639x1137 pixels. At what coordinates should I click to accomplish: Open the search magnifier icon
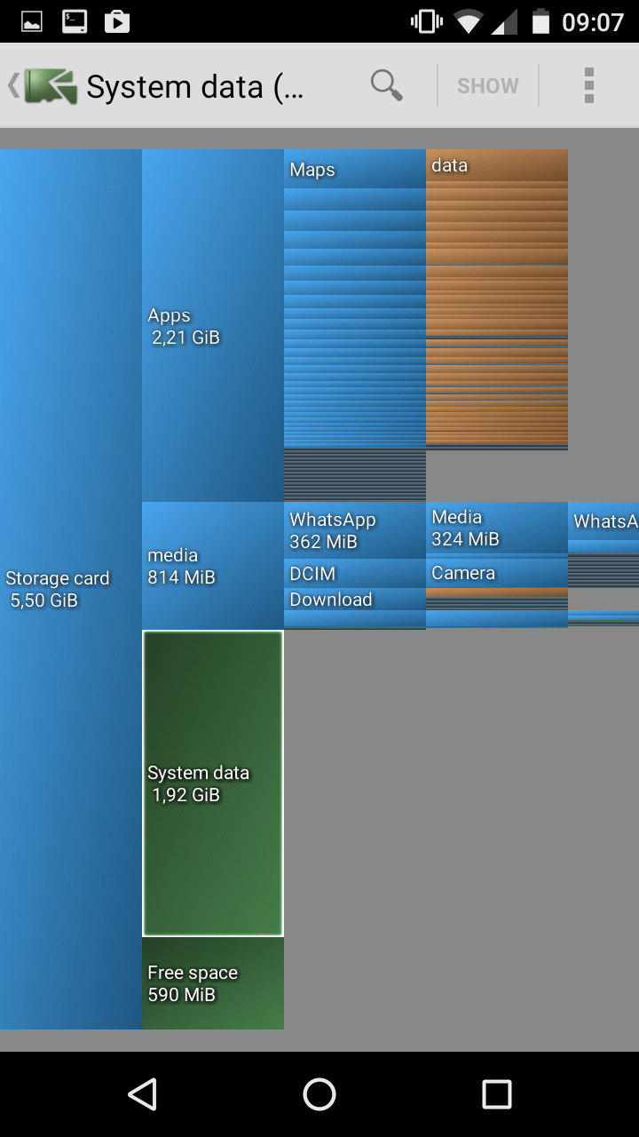point(386,85)
